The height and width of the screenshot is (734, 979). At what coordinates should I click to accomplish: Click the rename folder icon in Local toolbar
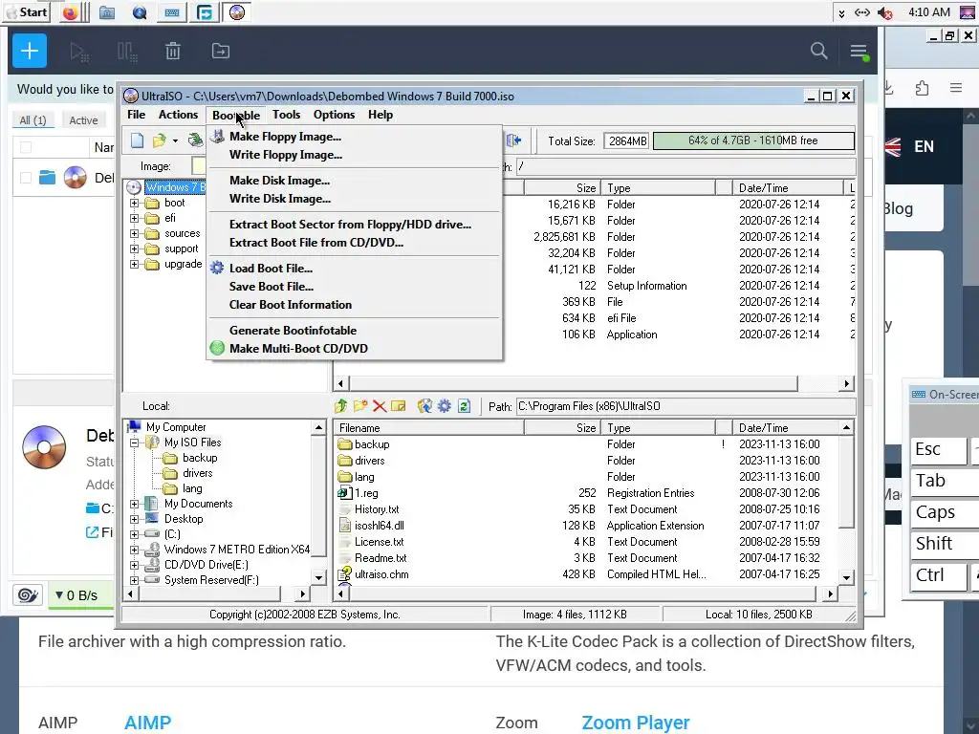[x=399, y=406]
